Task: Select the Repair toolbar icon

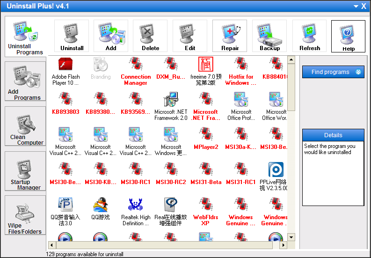Action: pyautogui.click(x=230, y=36)
